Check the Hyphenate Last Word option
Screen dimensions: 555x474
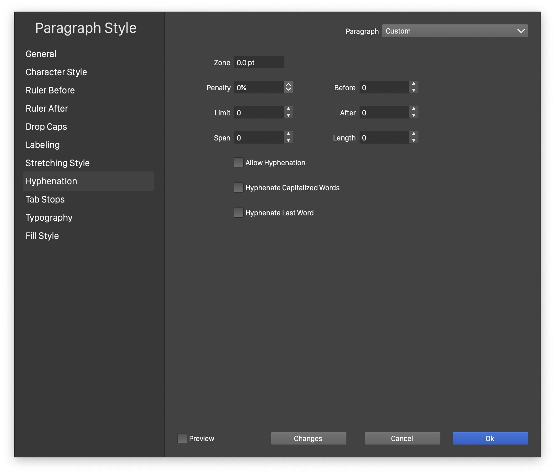239,213
